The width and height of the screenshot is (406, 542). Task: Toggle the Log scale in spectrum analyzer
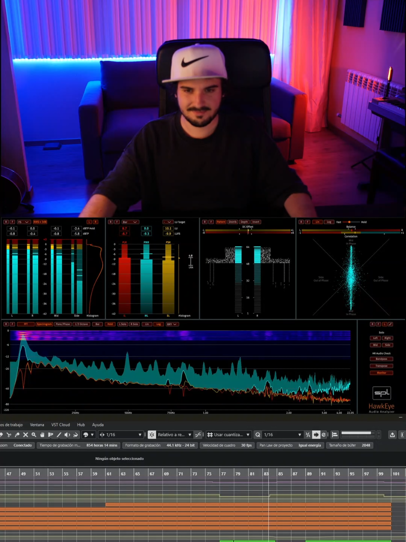pos(158,324)
